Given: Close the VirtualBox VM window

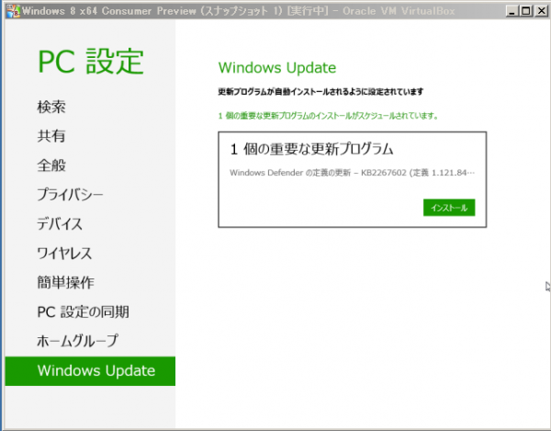Looking at the screenshot, I should point(539,9).
